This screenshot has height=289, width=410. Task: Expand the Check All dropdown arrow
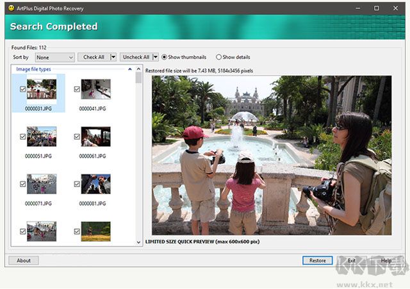tap(113, 57)
